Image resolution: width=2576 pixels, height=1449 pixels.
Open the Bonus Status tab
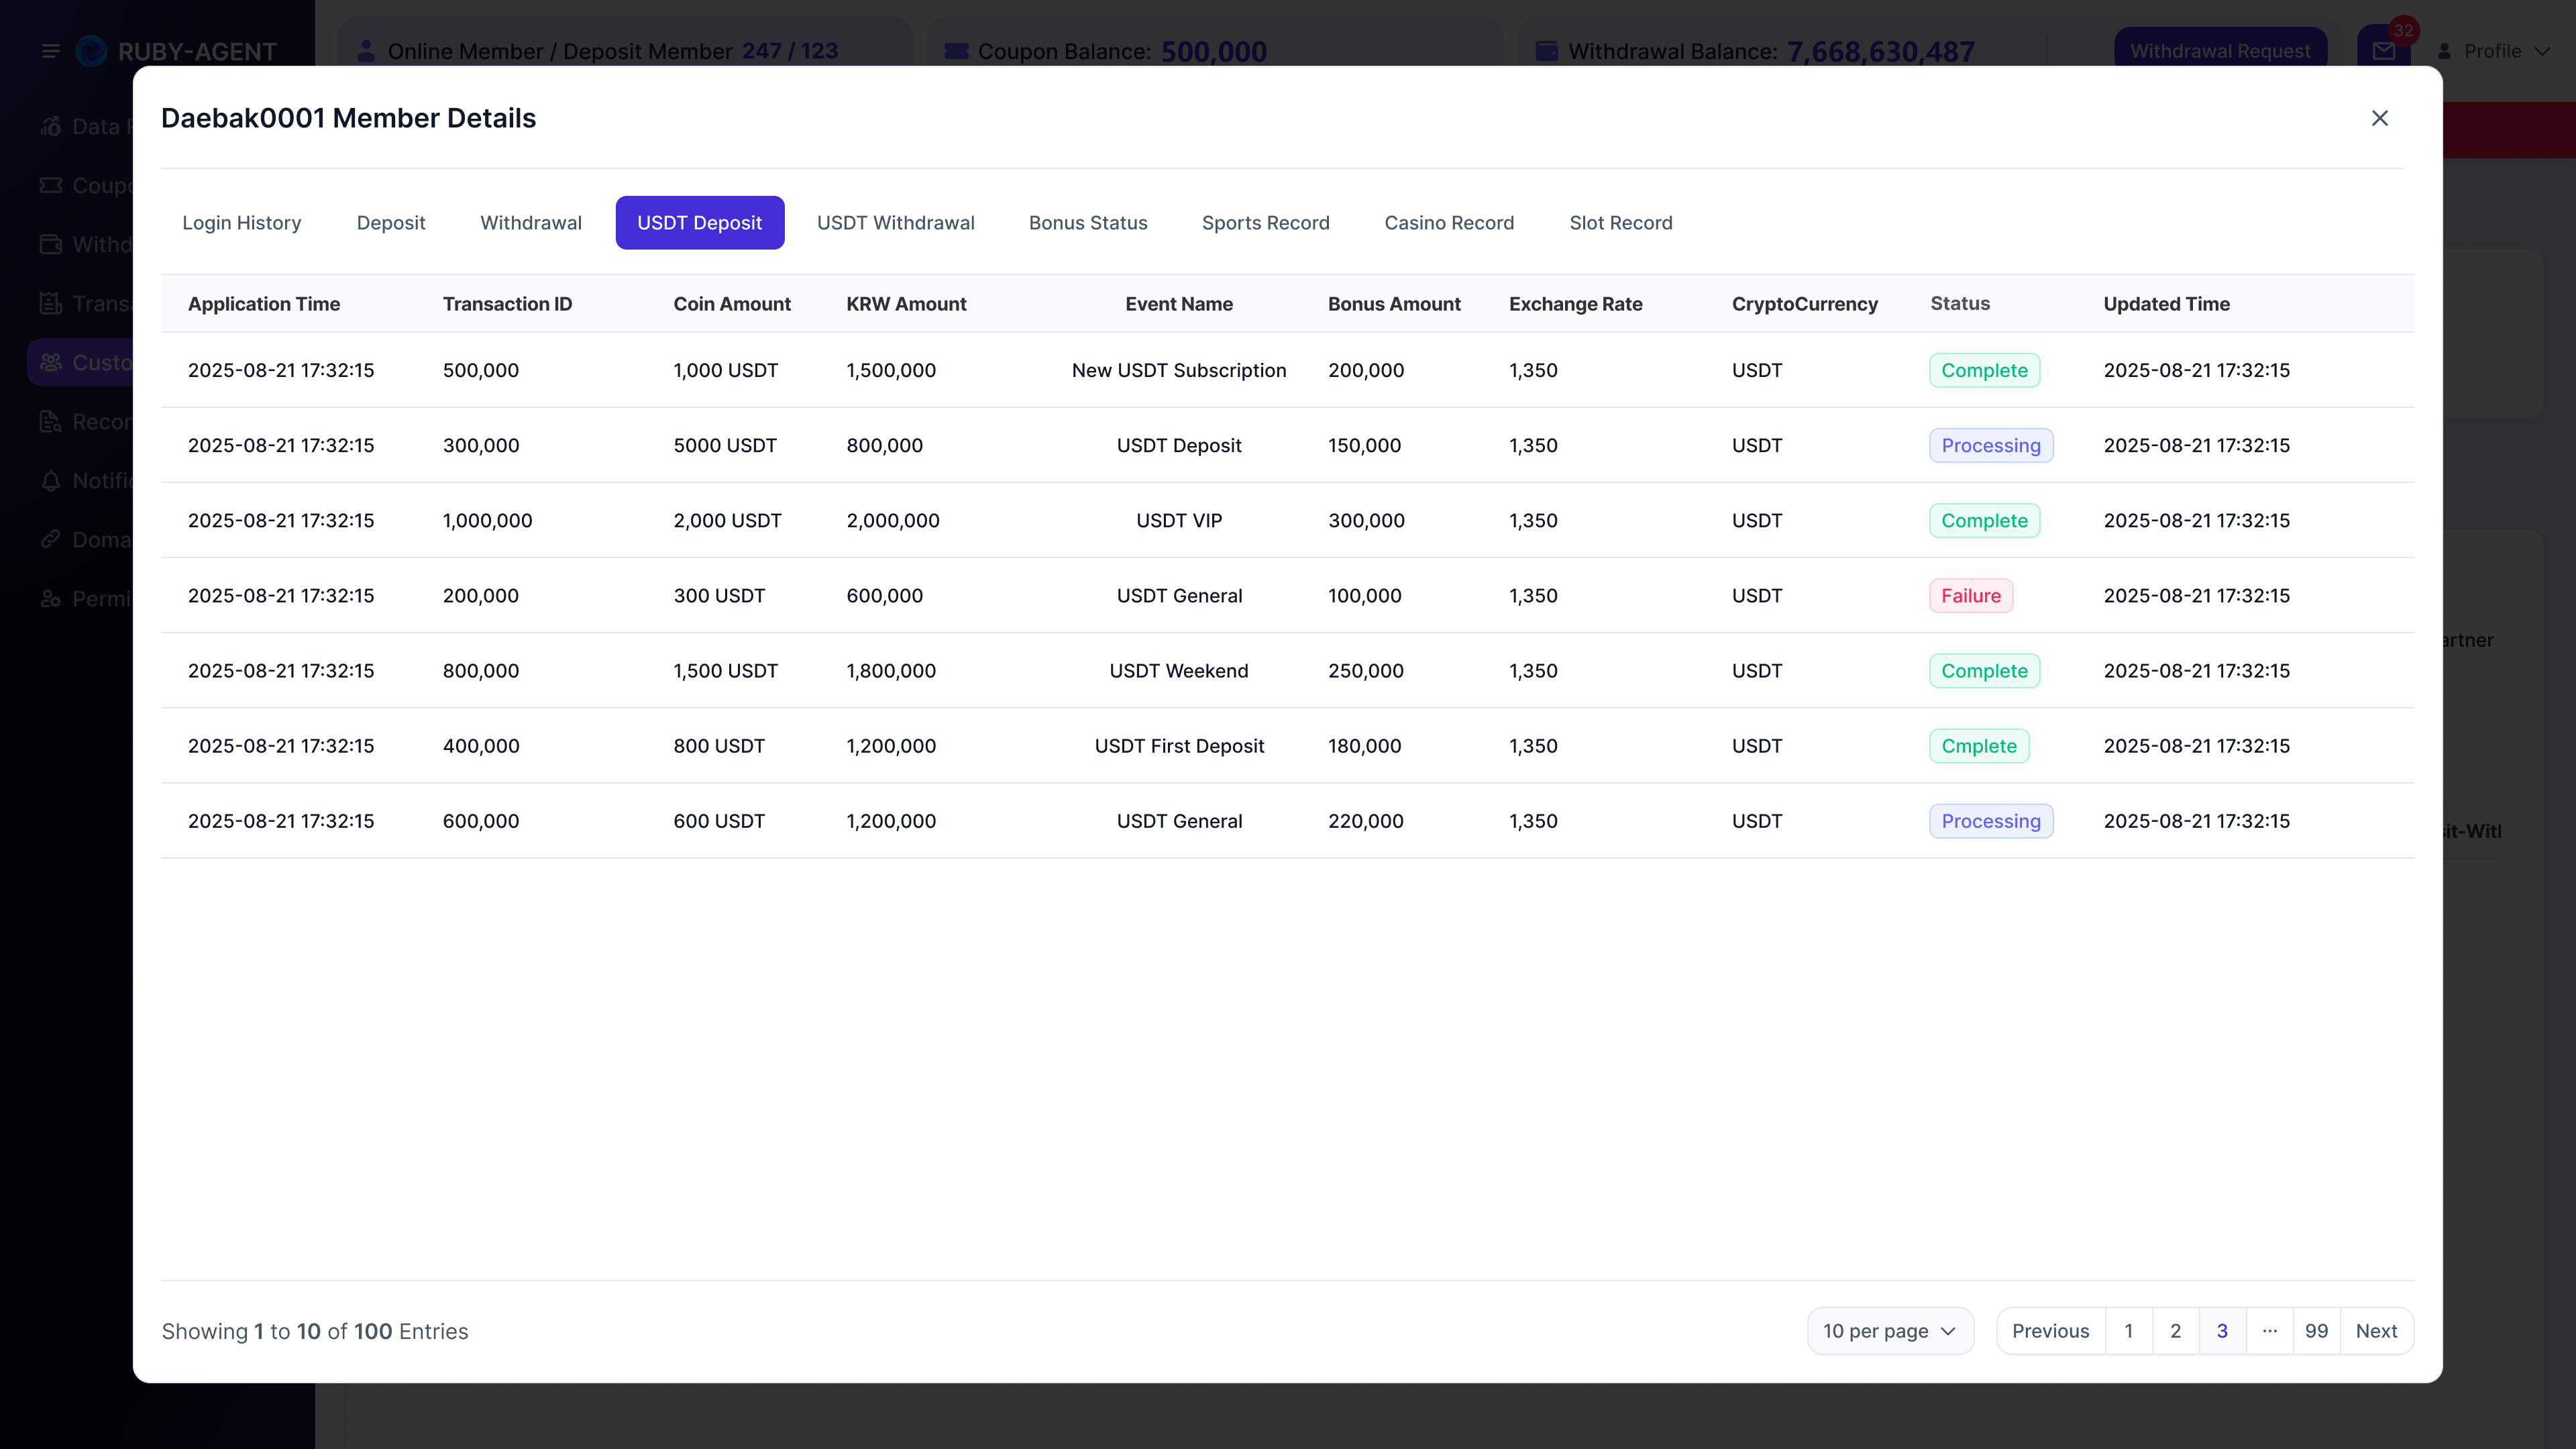click(1088, 222)
